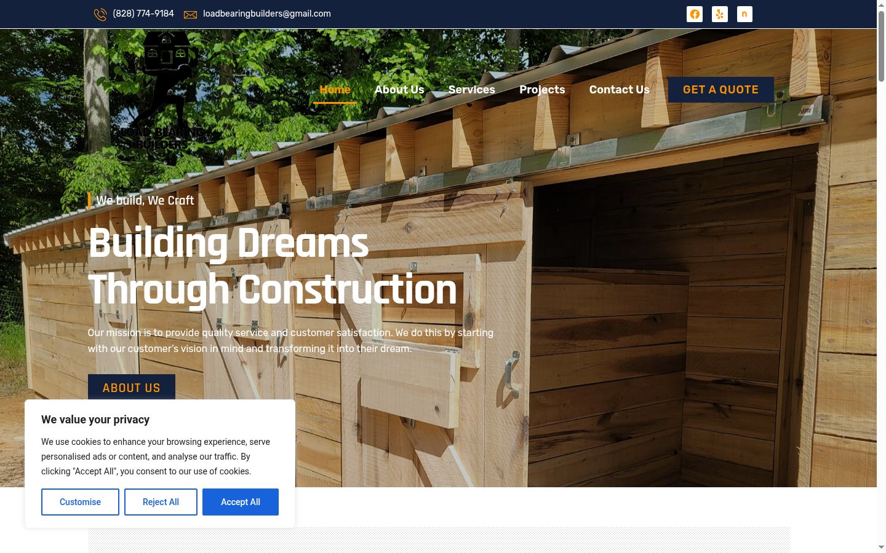The height and width of the screenshot is (553, 886).
Task: Click the GET A QUOTE button
Action: (x=721, y=90)
